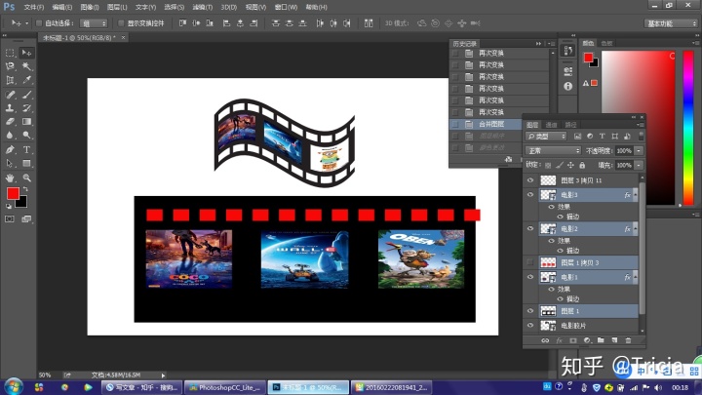Viewport: 702px width, 395px height.
Task: Open PhotoshopCC_Lite taskbar button
Action: pos(224,387)
